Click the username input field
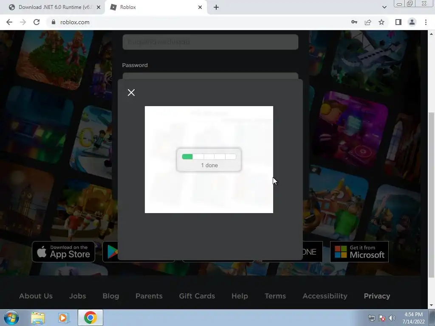Screen dimensions: 435x326 click(x=210, y=42)
